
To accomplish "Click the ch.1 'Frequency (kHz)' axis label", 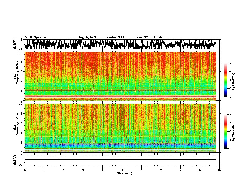I will click(17, 73).
